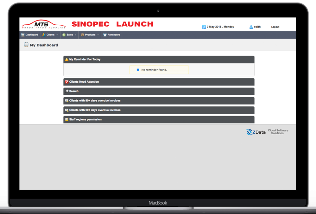Viewport: 316px width, 214px height.
Task: Click the Clients Need Attention checklist icon
Action: (66, 82)
